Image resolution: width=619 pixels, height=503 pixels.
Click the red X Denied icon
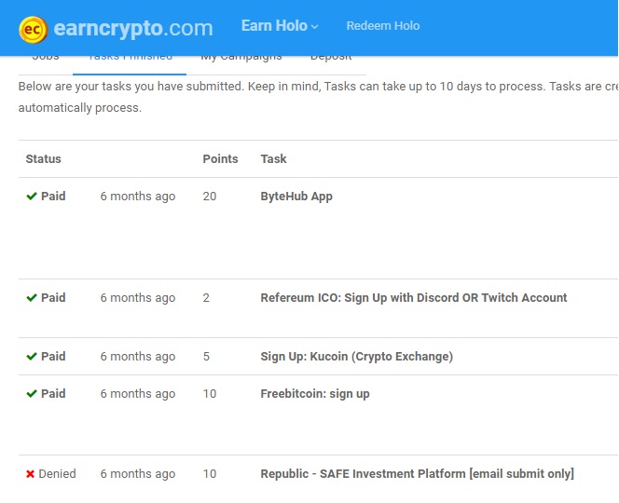[31, 474]
